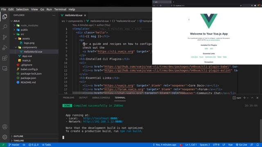Collapse the src folder
This screenshot has width=262, height=147.
14,34
